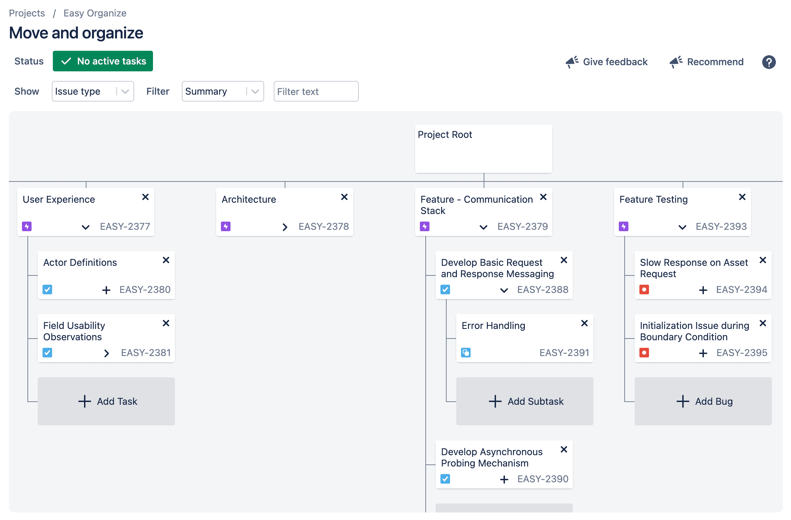
Task: Select the Project Root card
Action: point(484,149)
